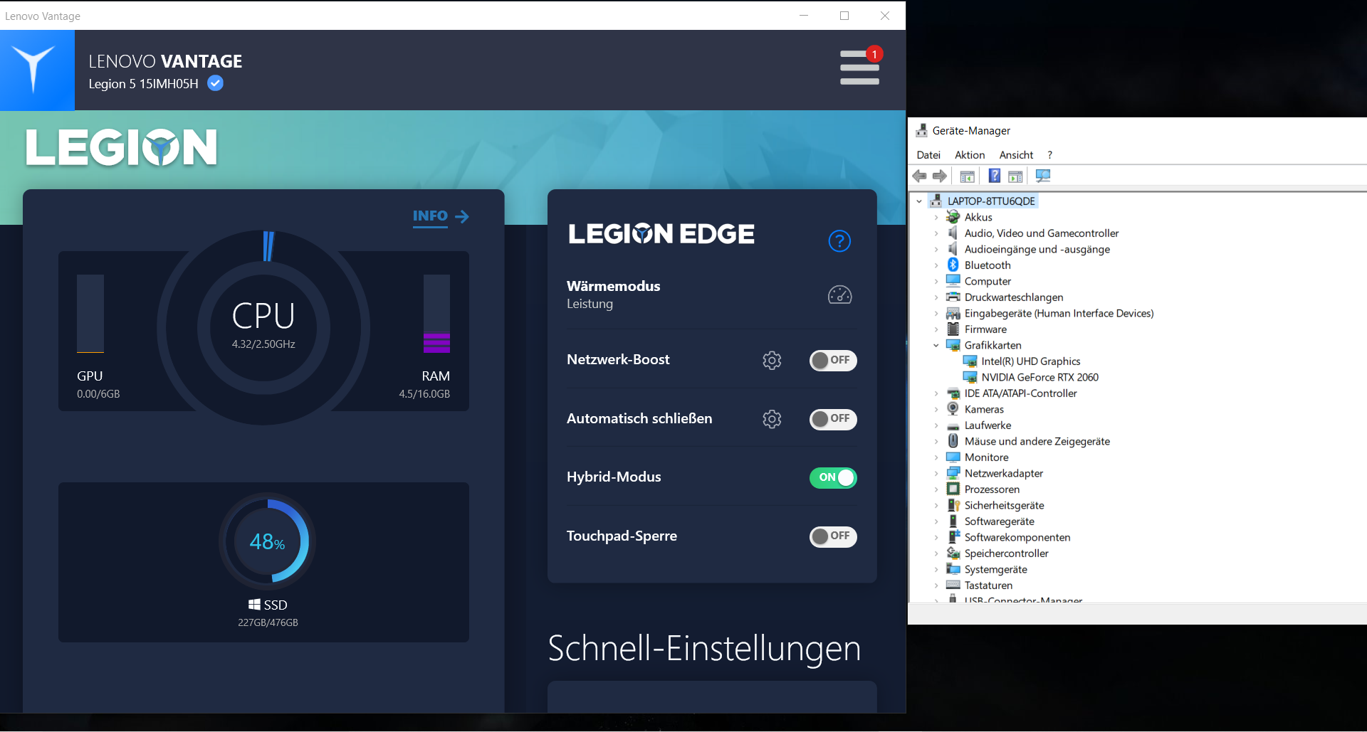Click the Computer monitor icon in device tree
This screenshot has height=732, width=1367.
pyautogui.click(x=953, y=281)
